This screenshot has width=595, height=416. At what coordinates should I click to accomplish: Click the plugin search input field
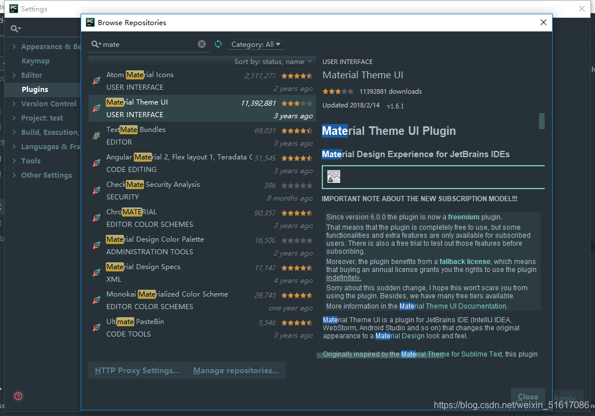(150, 45)
